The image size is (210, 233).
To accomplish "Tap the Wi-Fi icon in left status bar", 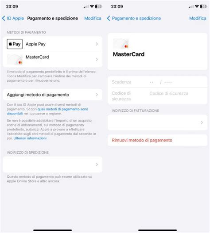I will [x=92, y=6].
